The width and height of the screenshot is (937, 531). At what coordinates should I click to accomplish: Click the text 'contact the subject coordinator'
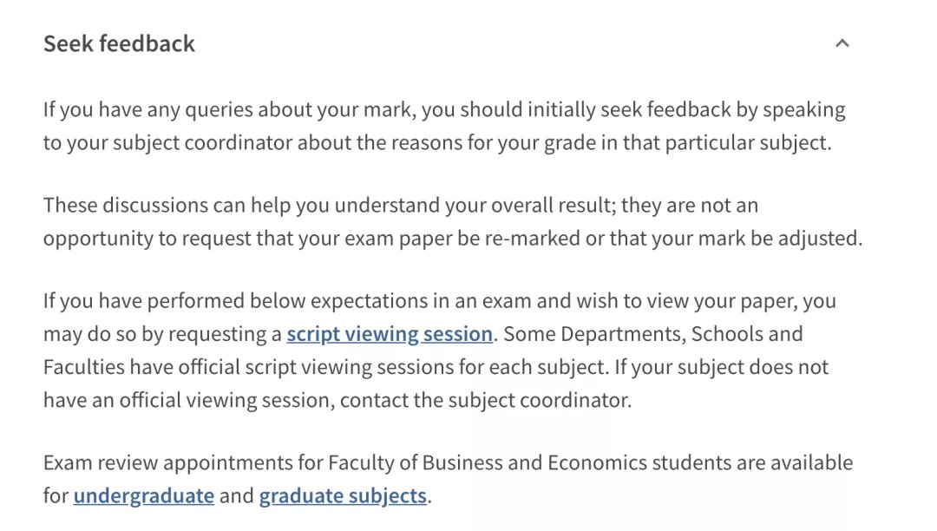point(485,400)
